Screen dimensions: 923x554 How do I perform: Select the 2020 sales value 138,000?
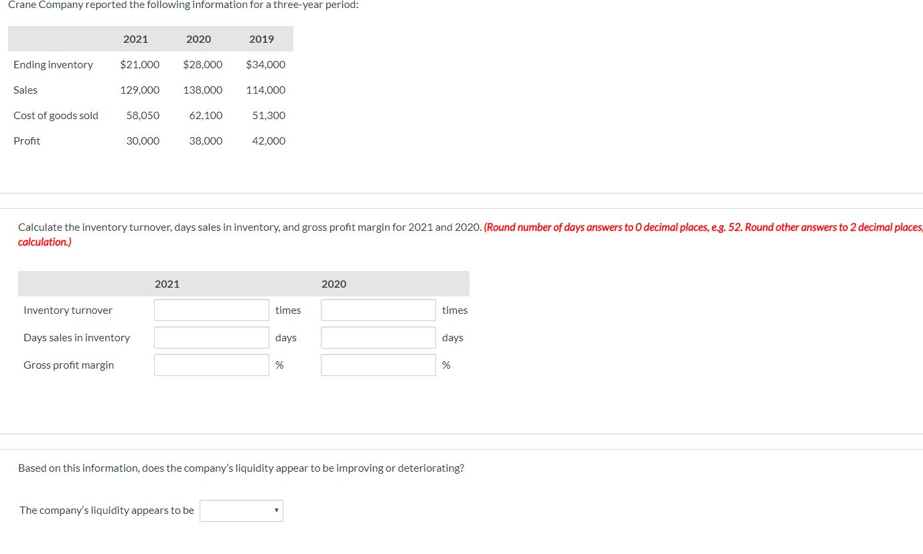tap(203, 90)
